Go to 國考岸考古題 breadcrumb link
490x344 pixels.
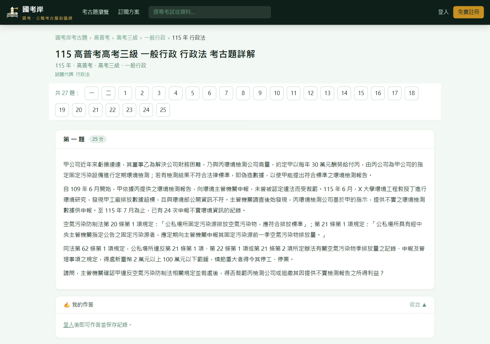(71, 38)
